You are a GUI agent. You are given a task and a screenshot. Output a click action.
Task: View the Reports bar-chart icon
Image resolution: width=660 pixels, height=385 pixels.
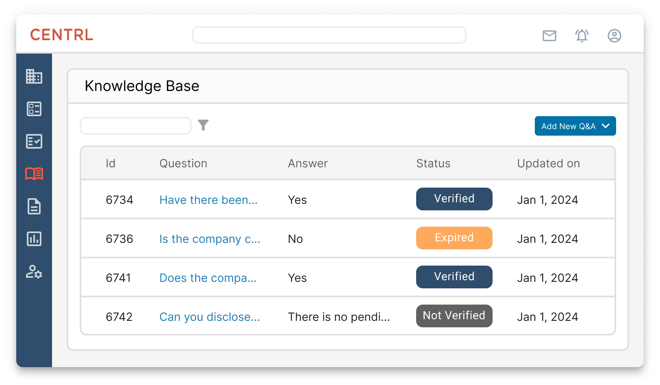35,239
